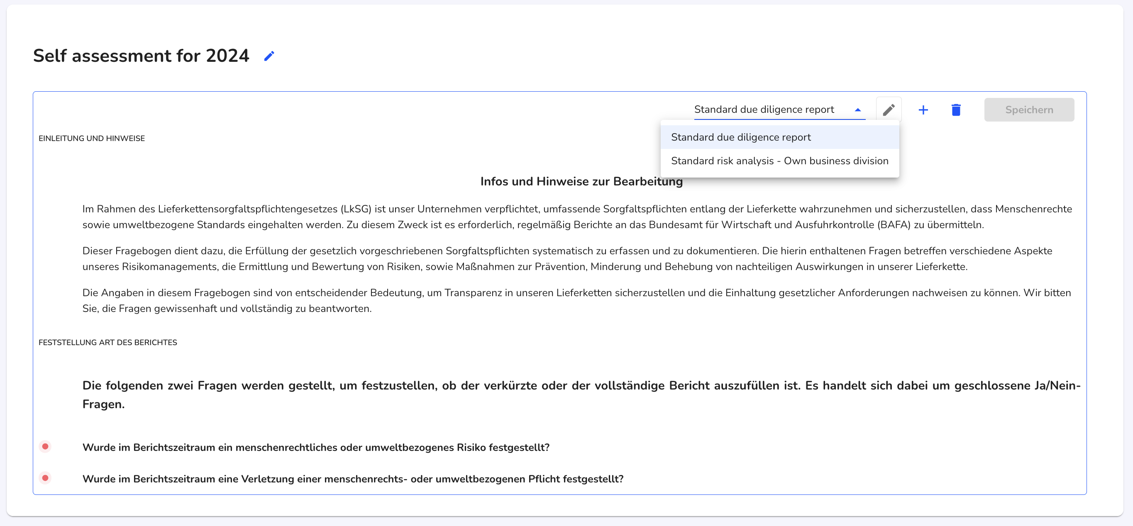Select question about menschenrechtliches oder umweltbezogenes Risiko

pyautogui.click(x=316, y=447)
